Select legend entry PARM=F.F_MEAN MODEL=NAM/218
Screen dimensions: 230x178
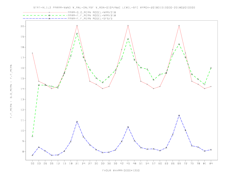click(92, 15)
